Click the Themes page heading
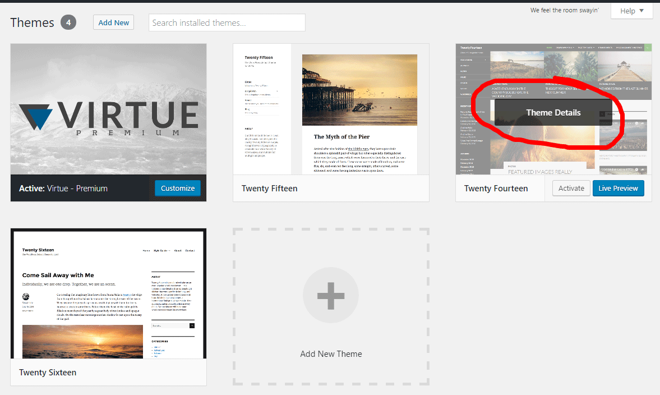 point(31,22)
